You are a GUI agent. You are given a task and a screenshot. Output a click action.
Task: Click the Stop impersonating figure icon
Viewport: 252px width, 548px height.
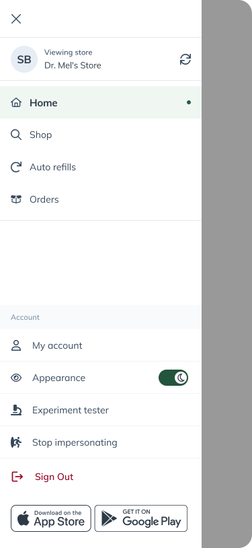16,442
